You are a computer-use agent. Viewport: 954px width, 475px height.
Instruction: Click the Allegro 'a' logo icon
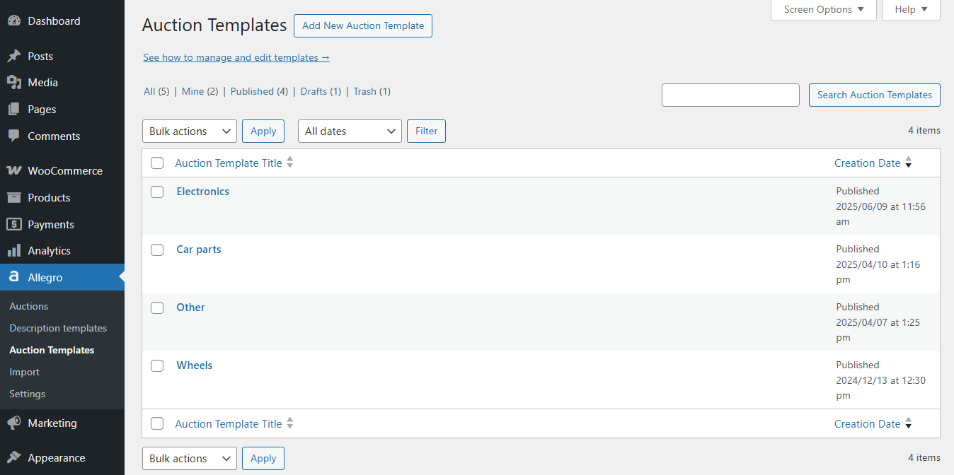(x=14, y=277)
